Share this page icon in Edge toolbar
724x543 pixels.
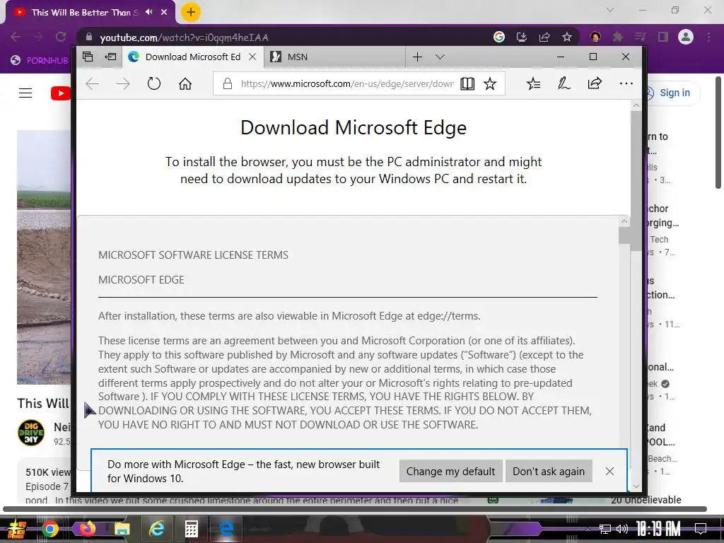(x=595, y=83)
